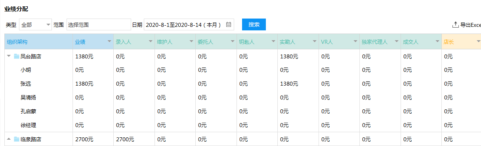
Task: Open the 委托人 column filter arrow
Action: click(233, 41)
